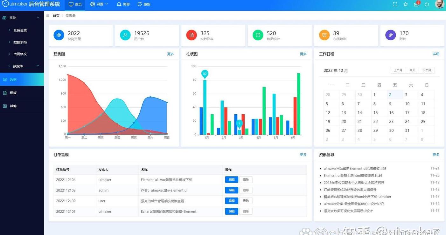
Task: Click order name 漂亮的后台管理系统模板主题
Action: pos(162,201)
